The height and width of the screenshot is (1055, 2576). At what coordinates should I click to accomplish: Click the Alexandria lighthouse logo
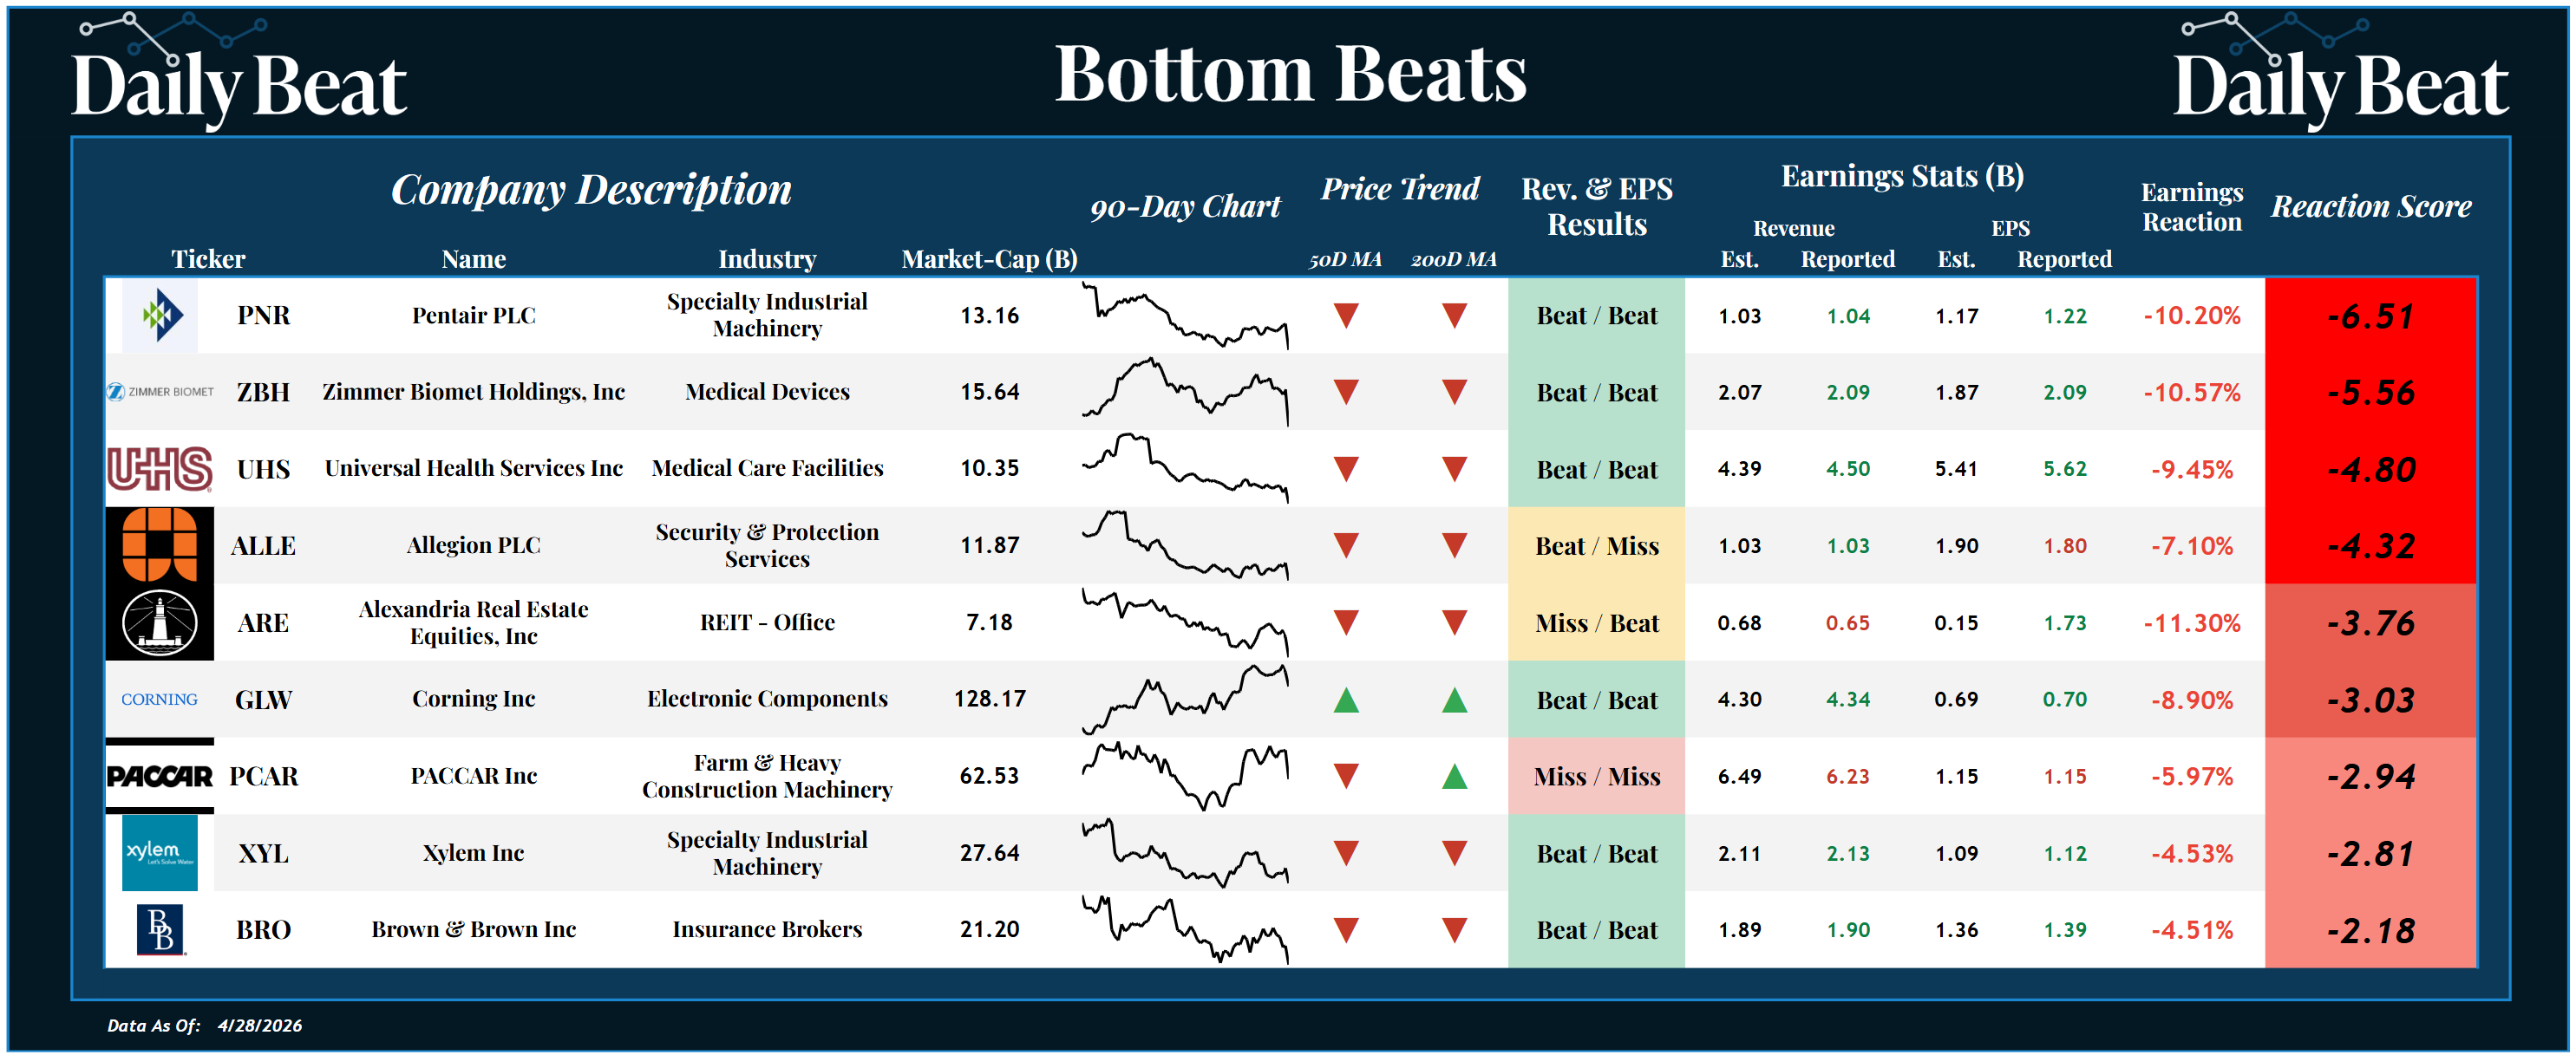pyautogui.click(x=160, y=622)
